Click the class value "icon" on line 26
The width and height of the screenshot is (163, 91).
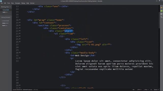click(89, 42)
